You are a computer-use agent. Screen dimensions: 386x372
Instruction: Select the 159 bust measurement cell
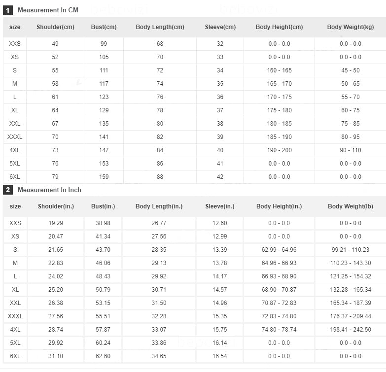(x=104, y=177)
